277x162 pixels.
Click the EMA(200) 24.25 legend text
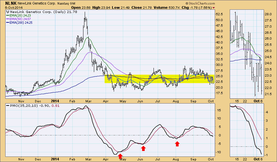tap(21, 22)
